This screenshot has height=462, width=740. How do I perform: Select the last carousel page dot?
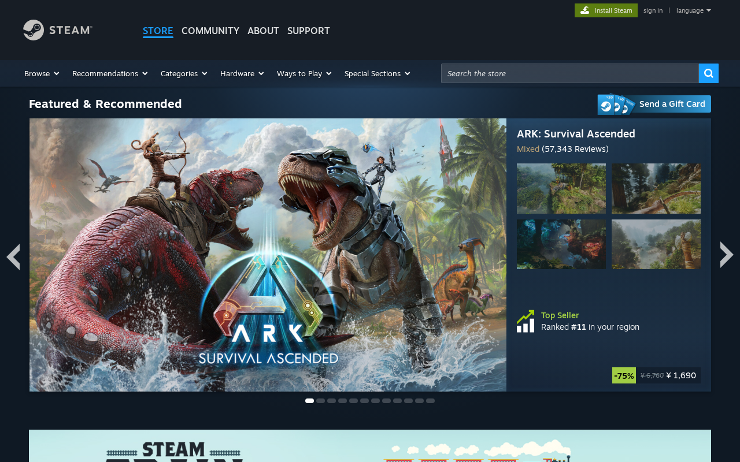coord(430,401)
